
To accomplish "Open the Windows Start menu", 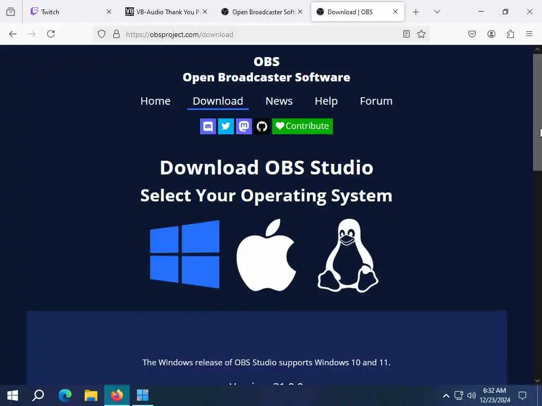I will [13, 395].
